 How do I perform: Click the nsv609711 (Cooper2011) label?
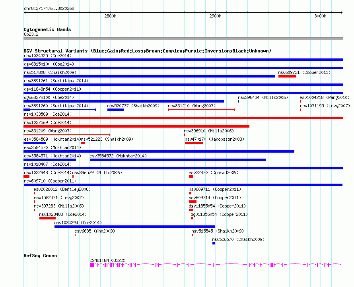(215, 189)
